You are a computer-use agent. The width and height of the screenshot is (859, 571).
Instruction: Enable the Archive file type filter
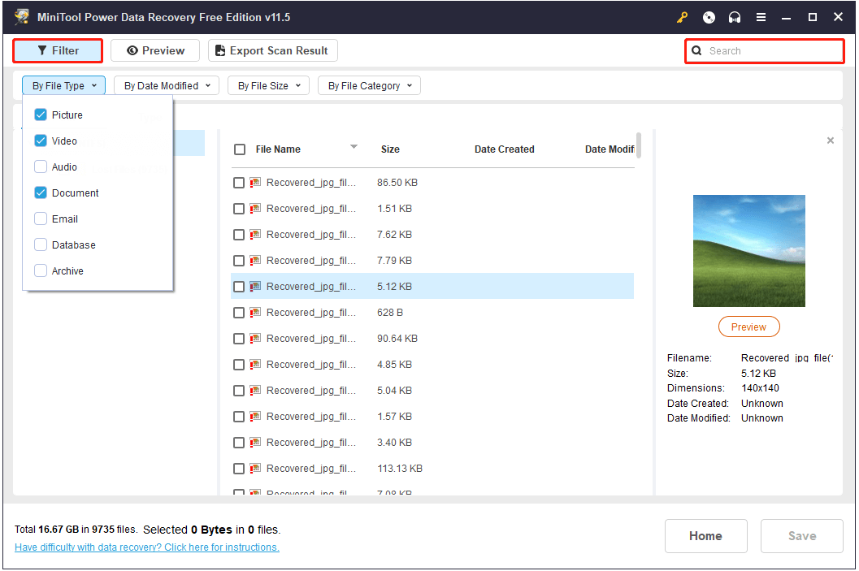[41, 271]
